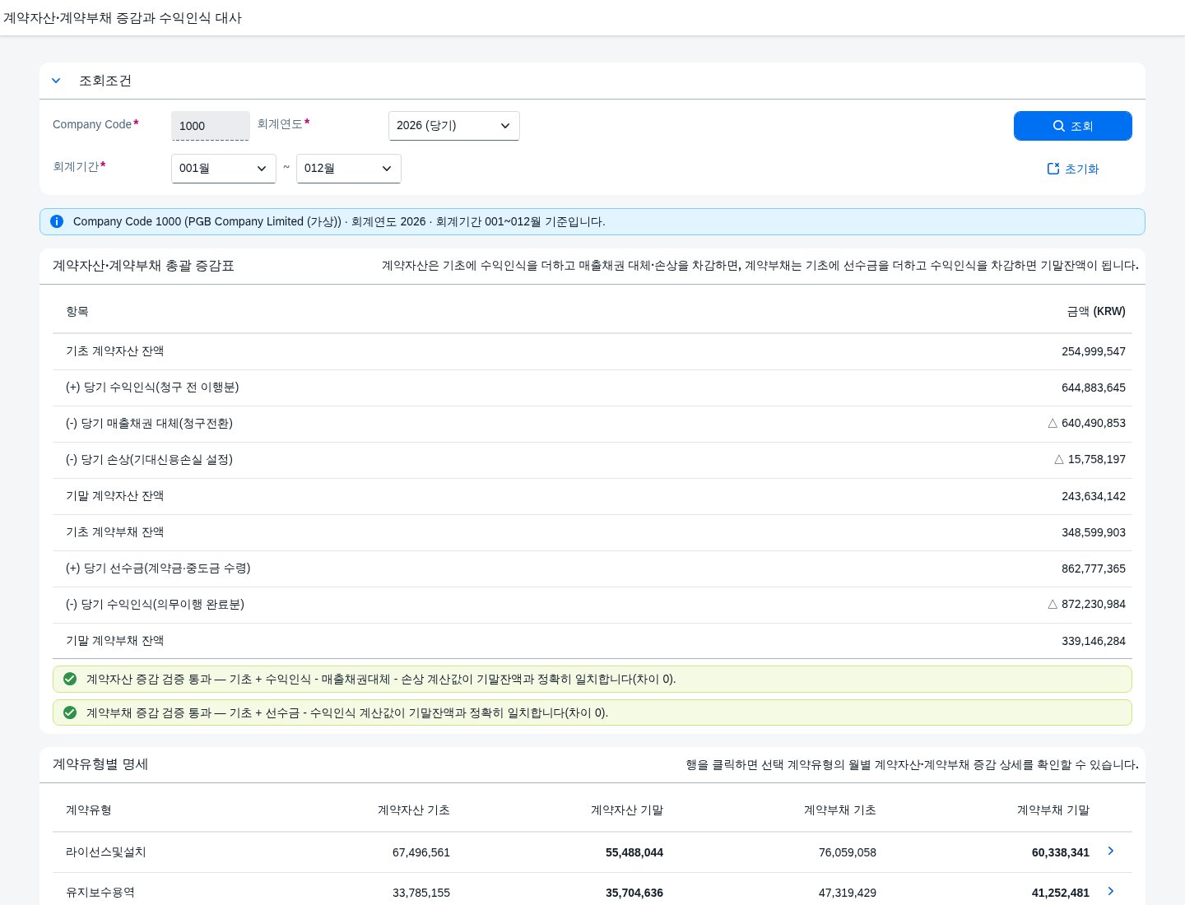Image resolution: width=1185 pixels, height=905 pixels.
Task: Click the (+) 당기 수익인식(청구 전 이행분) row
Action: click(x=592, y=388)
